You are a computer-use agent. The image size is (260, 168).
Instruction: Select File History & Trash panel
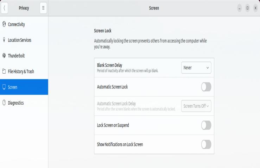coord(21,71)
